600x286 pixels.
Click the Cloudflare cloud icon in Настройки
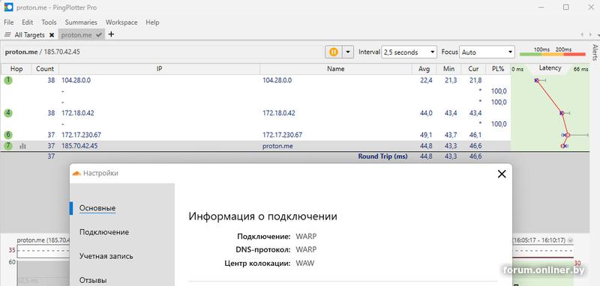pyautogui.click(x=77, y=174)
